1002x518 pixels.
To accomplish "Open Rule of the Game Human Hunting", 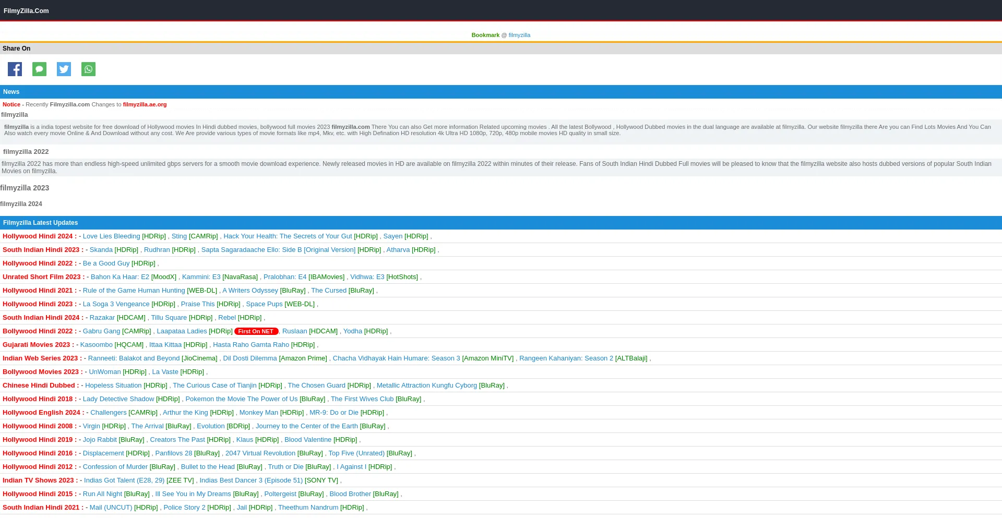I will pyautogui.click(x=134, y=291).
